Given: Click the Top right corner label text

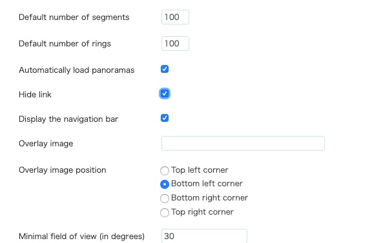Looking at the screenshot, I should [202, 211].
